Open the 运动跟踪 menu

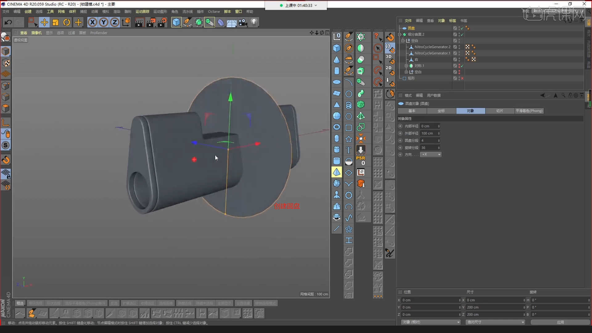(142, 12)
